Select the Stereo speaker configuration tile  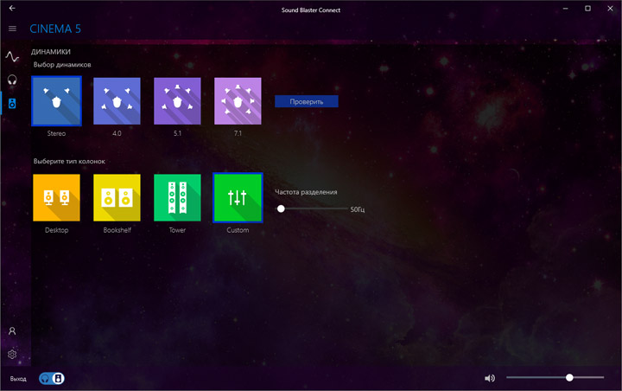click(x=56, y=101)
